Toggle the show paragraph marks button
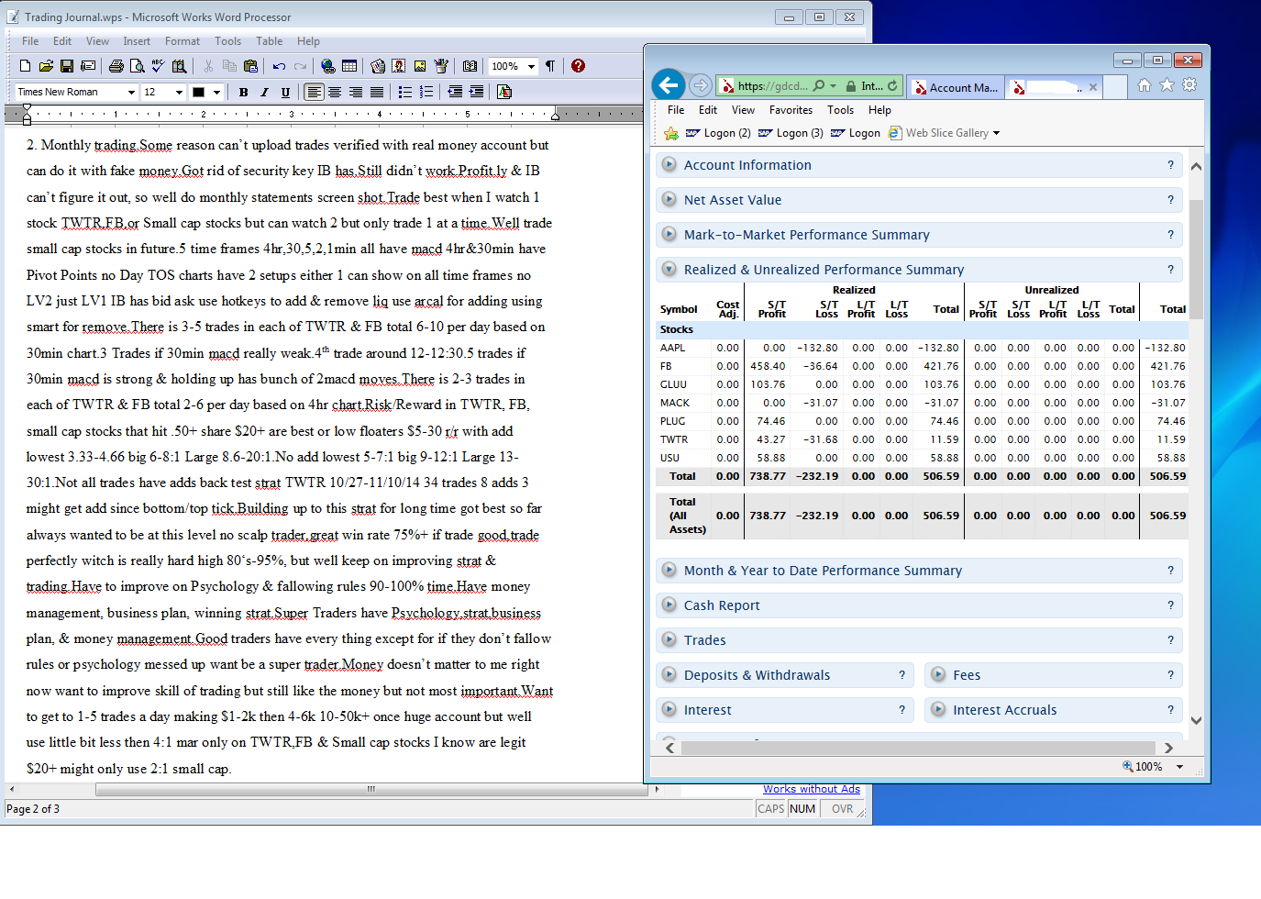1261x899 pixels. 550,66
